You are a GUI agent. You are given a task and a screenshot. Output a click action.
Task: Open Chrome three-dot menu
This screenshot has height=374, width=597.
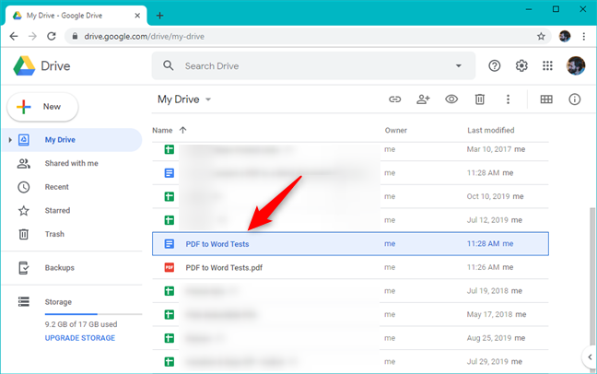click(x=584, y=36)
